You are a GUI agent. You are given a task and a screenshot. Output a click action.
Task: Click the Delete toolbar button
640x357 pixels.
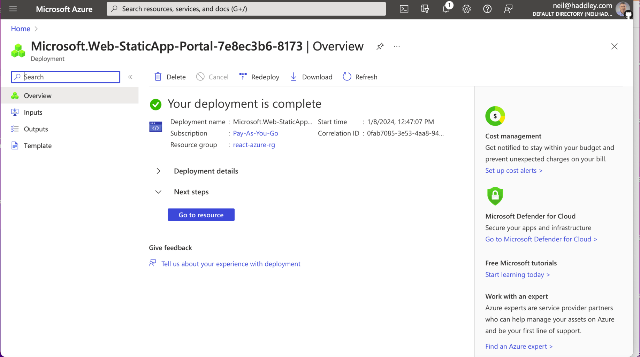[170, 77]
